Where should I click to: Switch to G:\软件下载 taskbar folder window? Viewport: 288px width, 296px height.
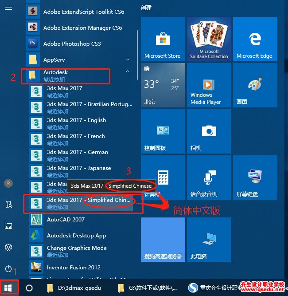click(148, 288)
